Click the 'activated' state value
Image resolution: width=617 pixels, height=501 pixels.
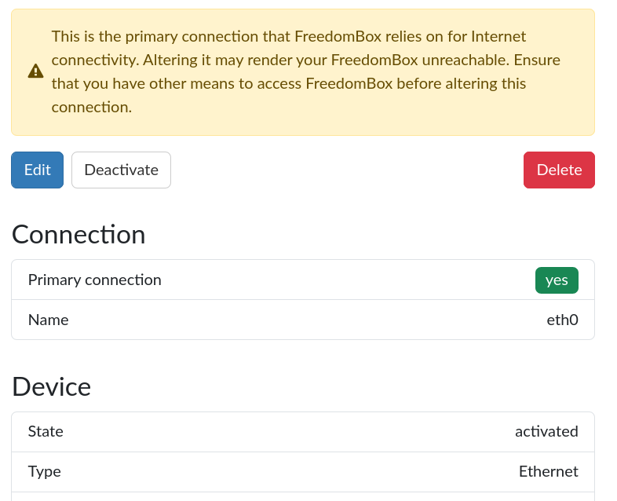pyautogui.click(x=546, y=431)
